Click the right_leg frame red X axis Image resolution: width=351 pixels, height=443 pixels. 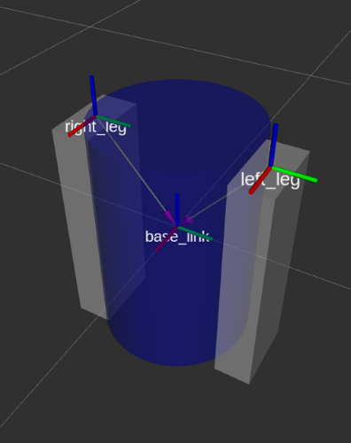point(82,126)
